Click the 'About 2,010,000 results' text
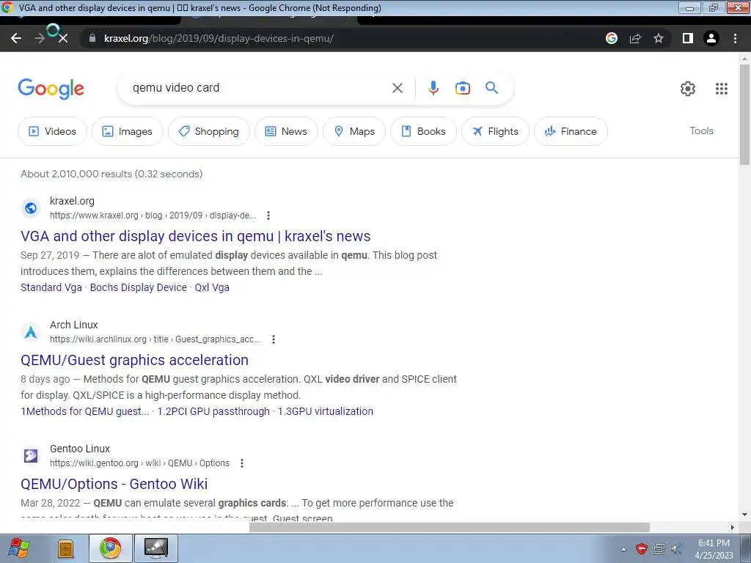The image size is (751, 563). [111, 174]
